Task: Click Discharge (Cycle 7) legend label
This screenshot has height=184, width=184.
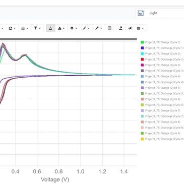Action: pos(164,116)
